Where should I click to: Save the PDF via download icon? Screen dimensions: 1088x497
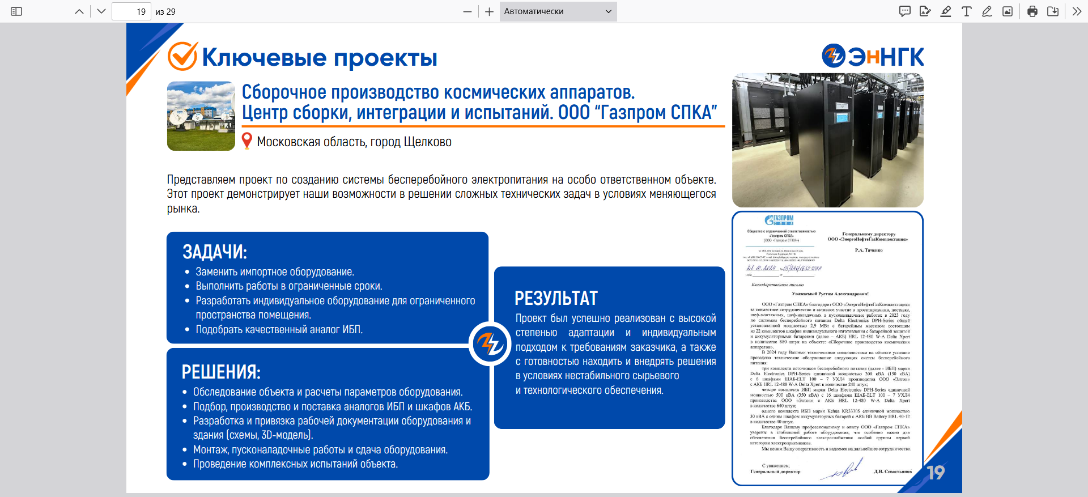point(1053,11)
